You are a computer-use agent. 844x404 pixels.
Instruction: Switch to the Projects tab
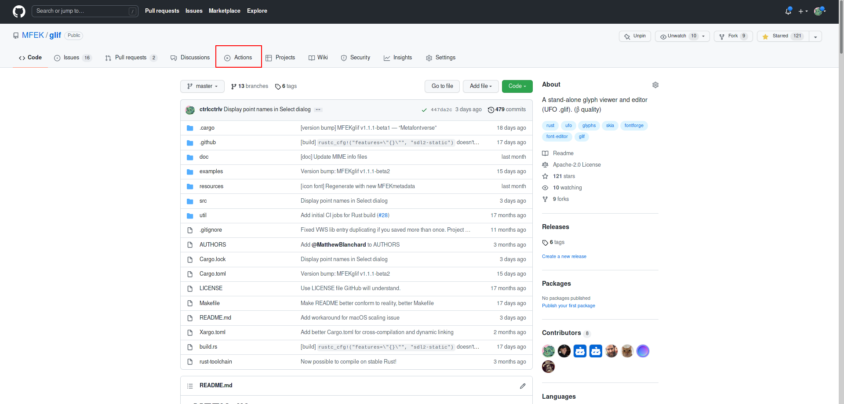coord(280,58)
